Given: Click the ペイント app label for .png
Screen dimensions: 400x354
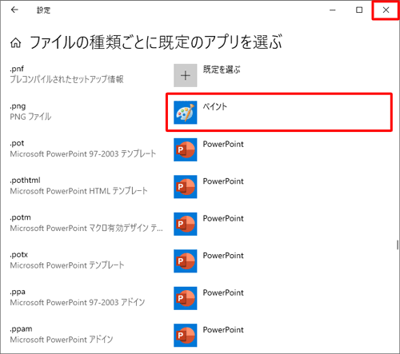Looking at the screenshot, I should (x=215, y=106).
